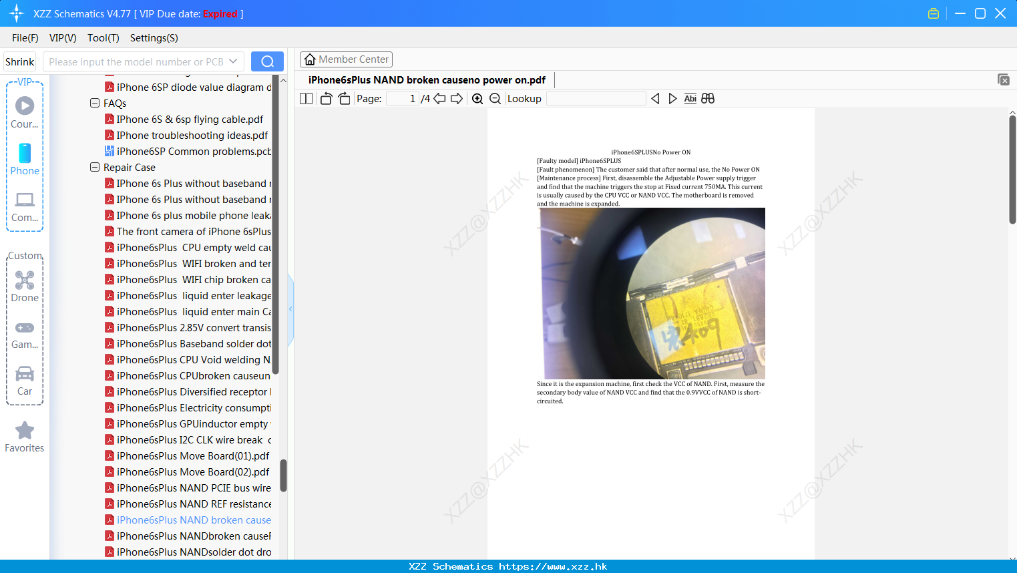Open iPhone6sPlus NAND REF resistance case
Viewport: 1017px width, 573px height.
pyautogui.click(x=194, y=504)
